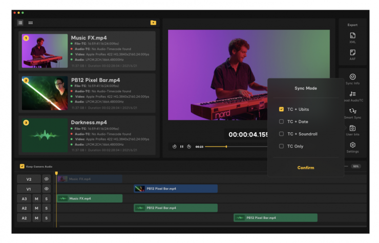
Task: Toggle Keep Camera Audio checkbox
Action: (x=22, y=166)
